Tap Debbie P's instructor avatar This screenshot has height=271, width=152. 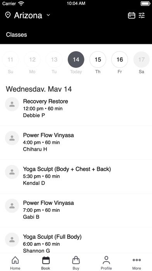(x=12, y=104)
